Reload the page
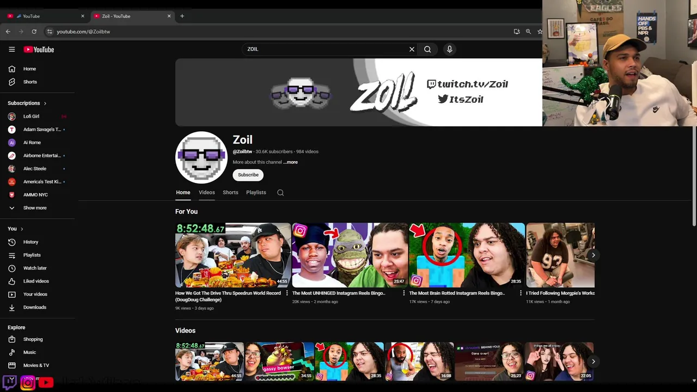This screenshot has height=392, width=697. [34, 32]
